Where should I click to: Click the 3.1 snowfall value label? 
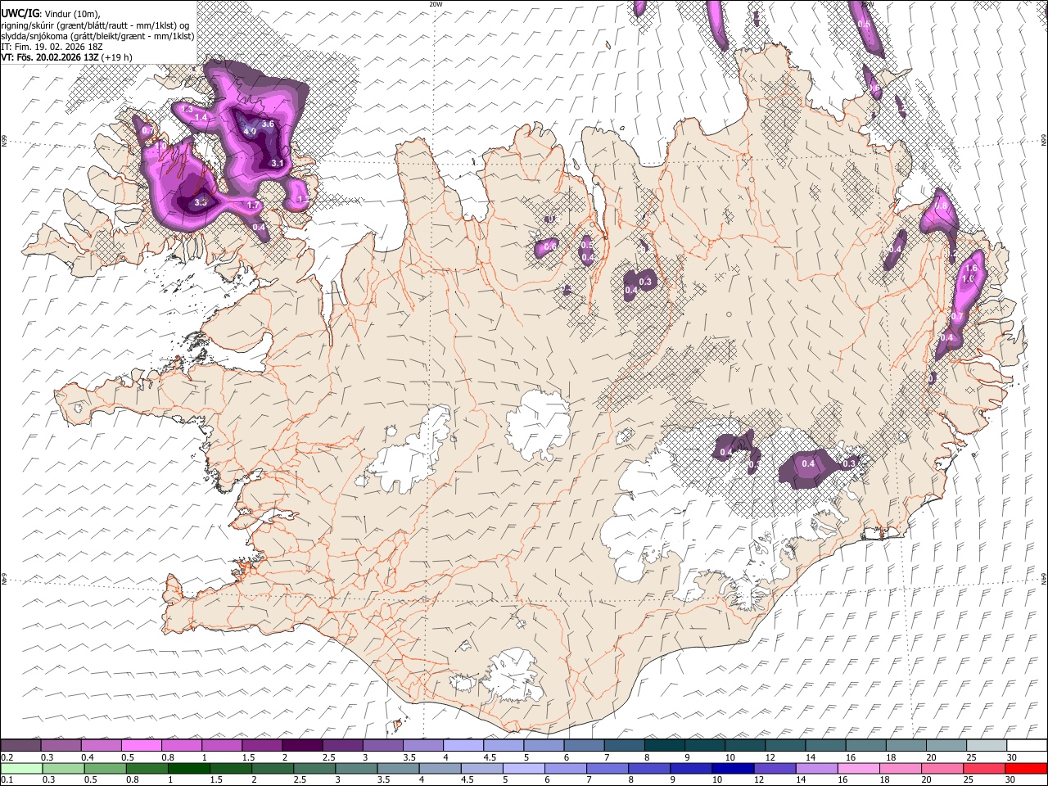277,163
